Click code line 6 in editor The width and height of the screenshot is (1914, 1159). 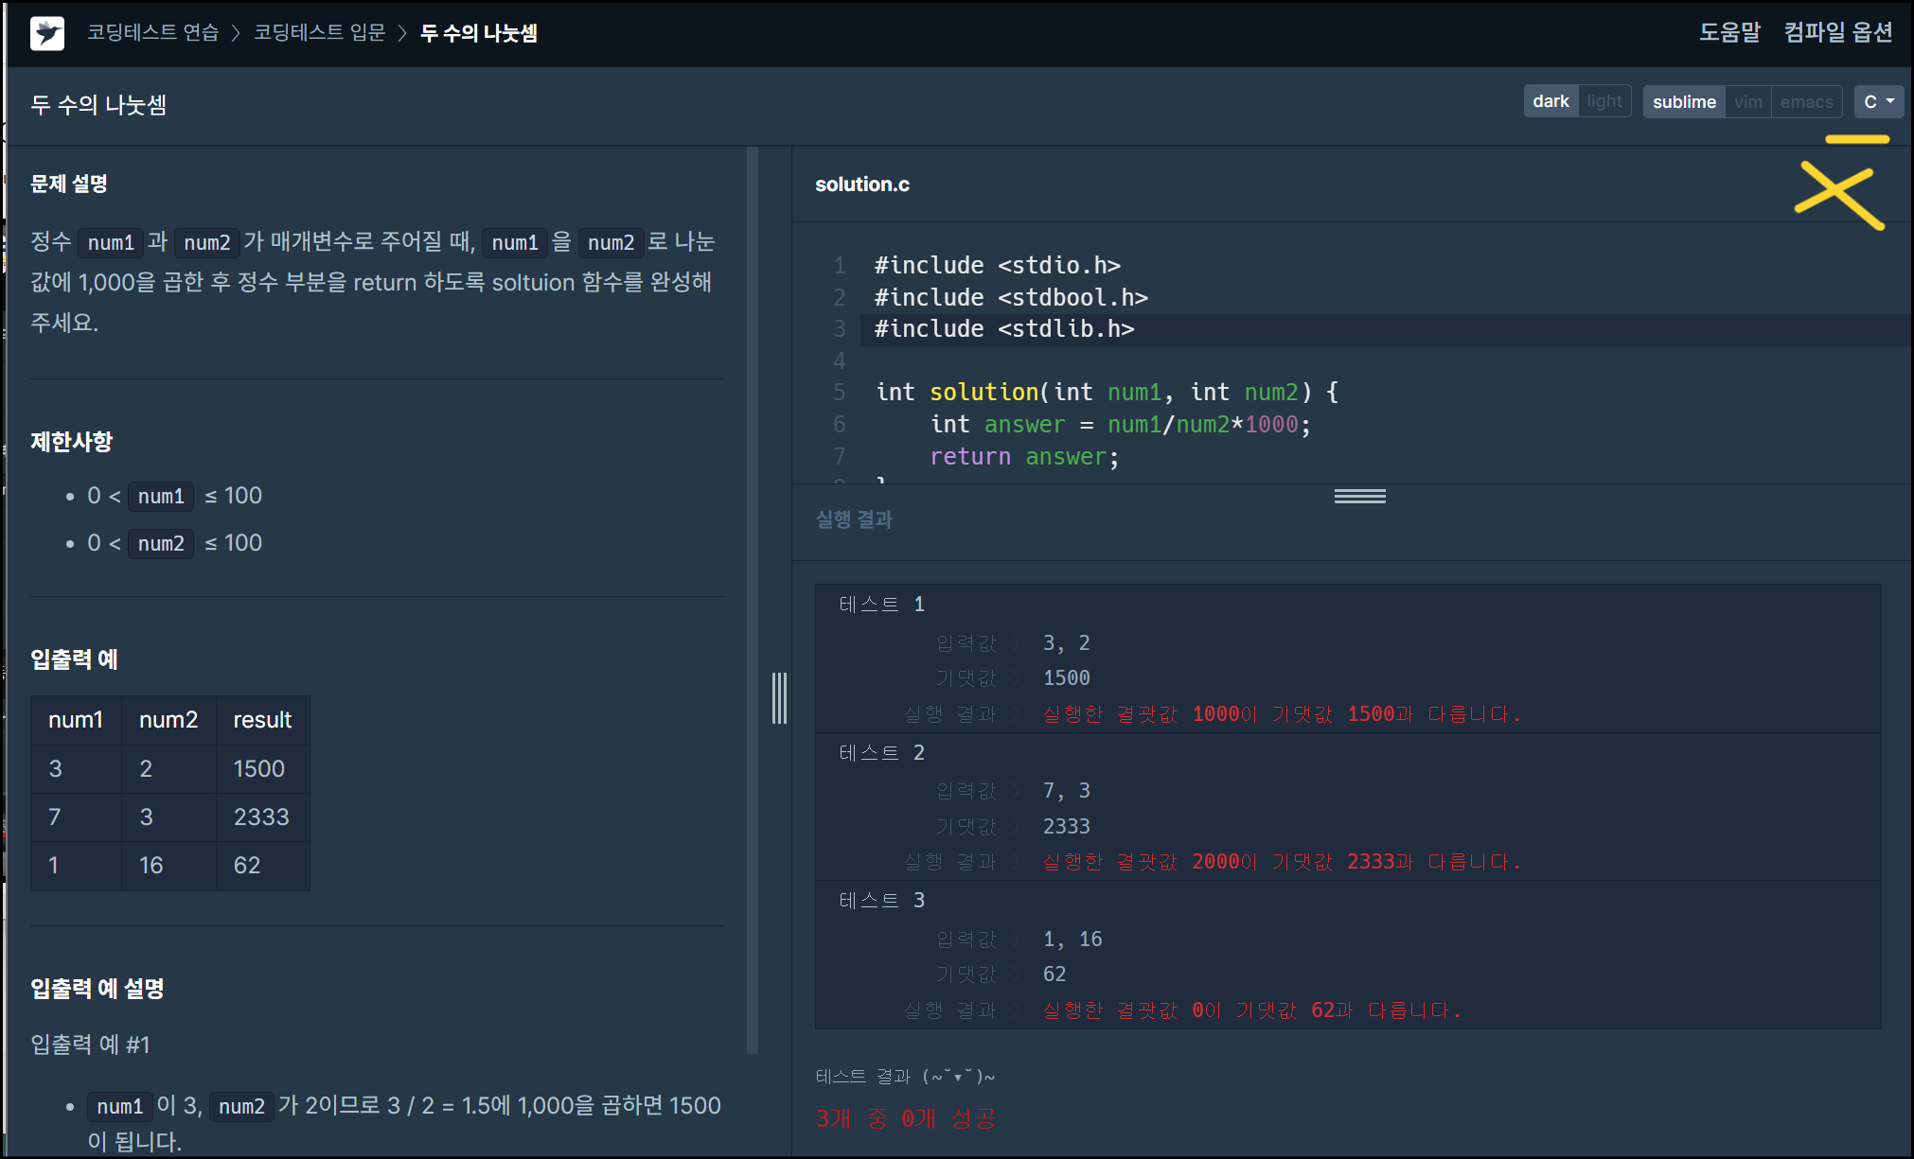pyautogui.click(x=1117, y=425)
